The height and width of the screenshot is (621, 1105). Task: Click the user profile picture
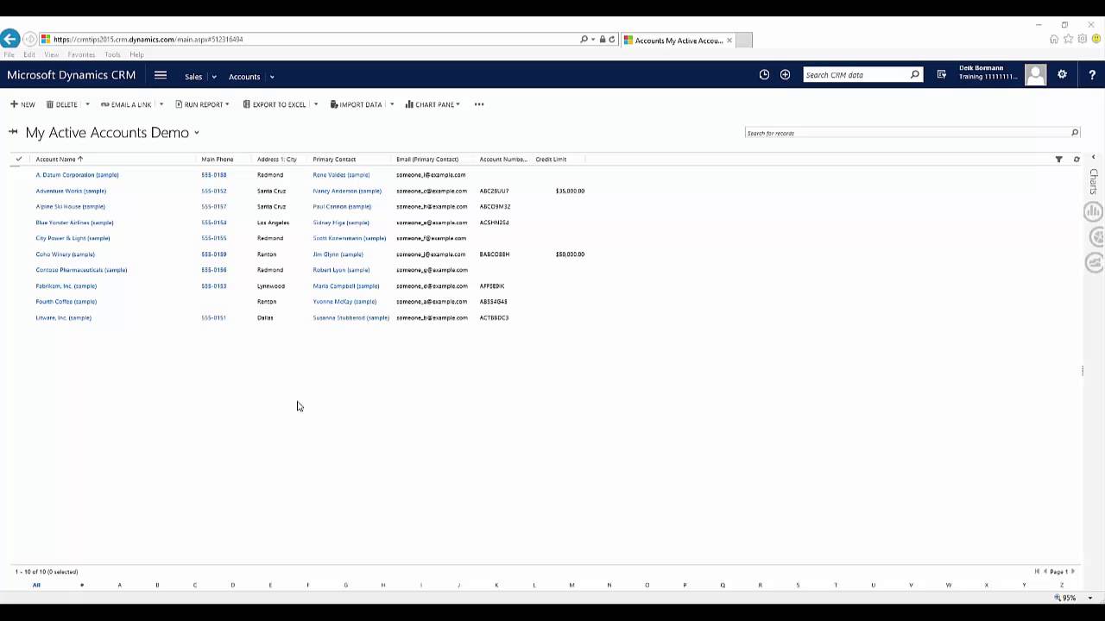click(1035, 75)
